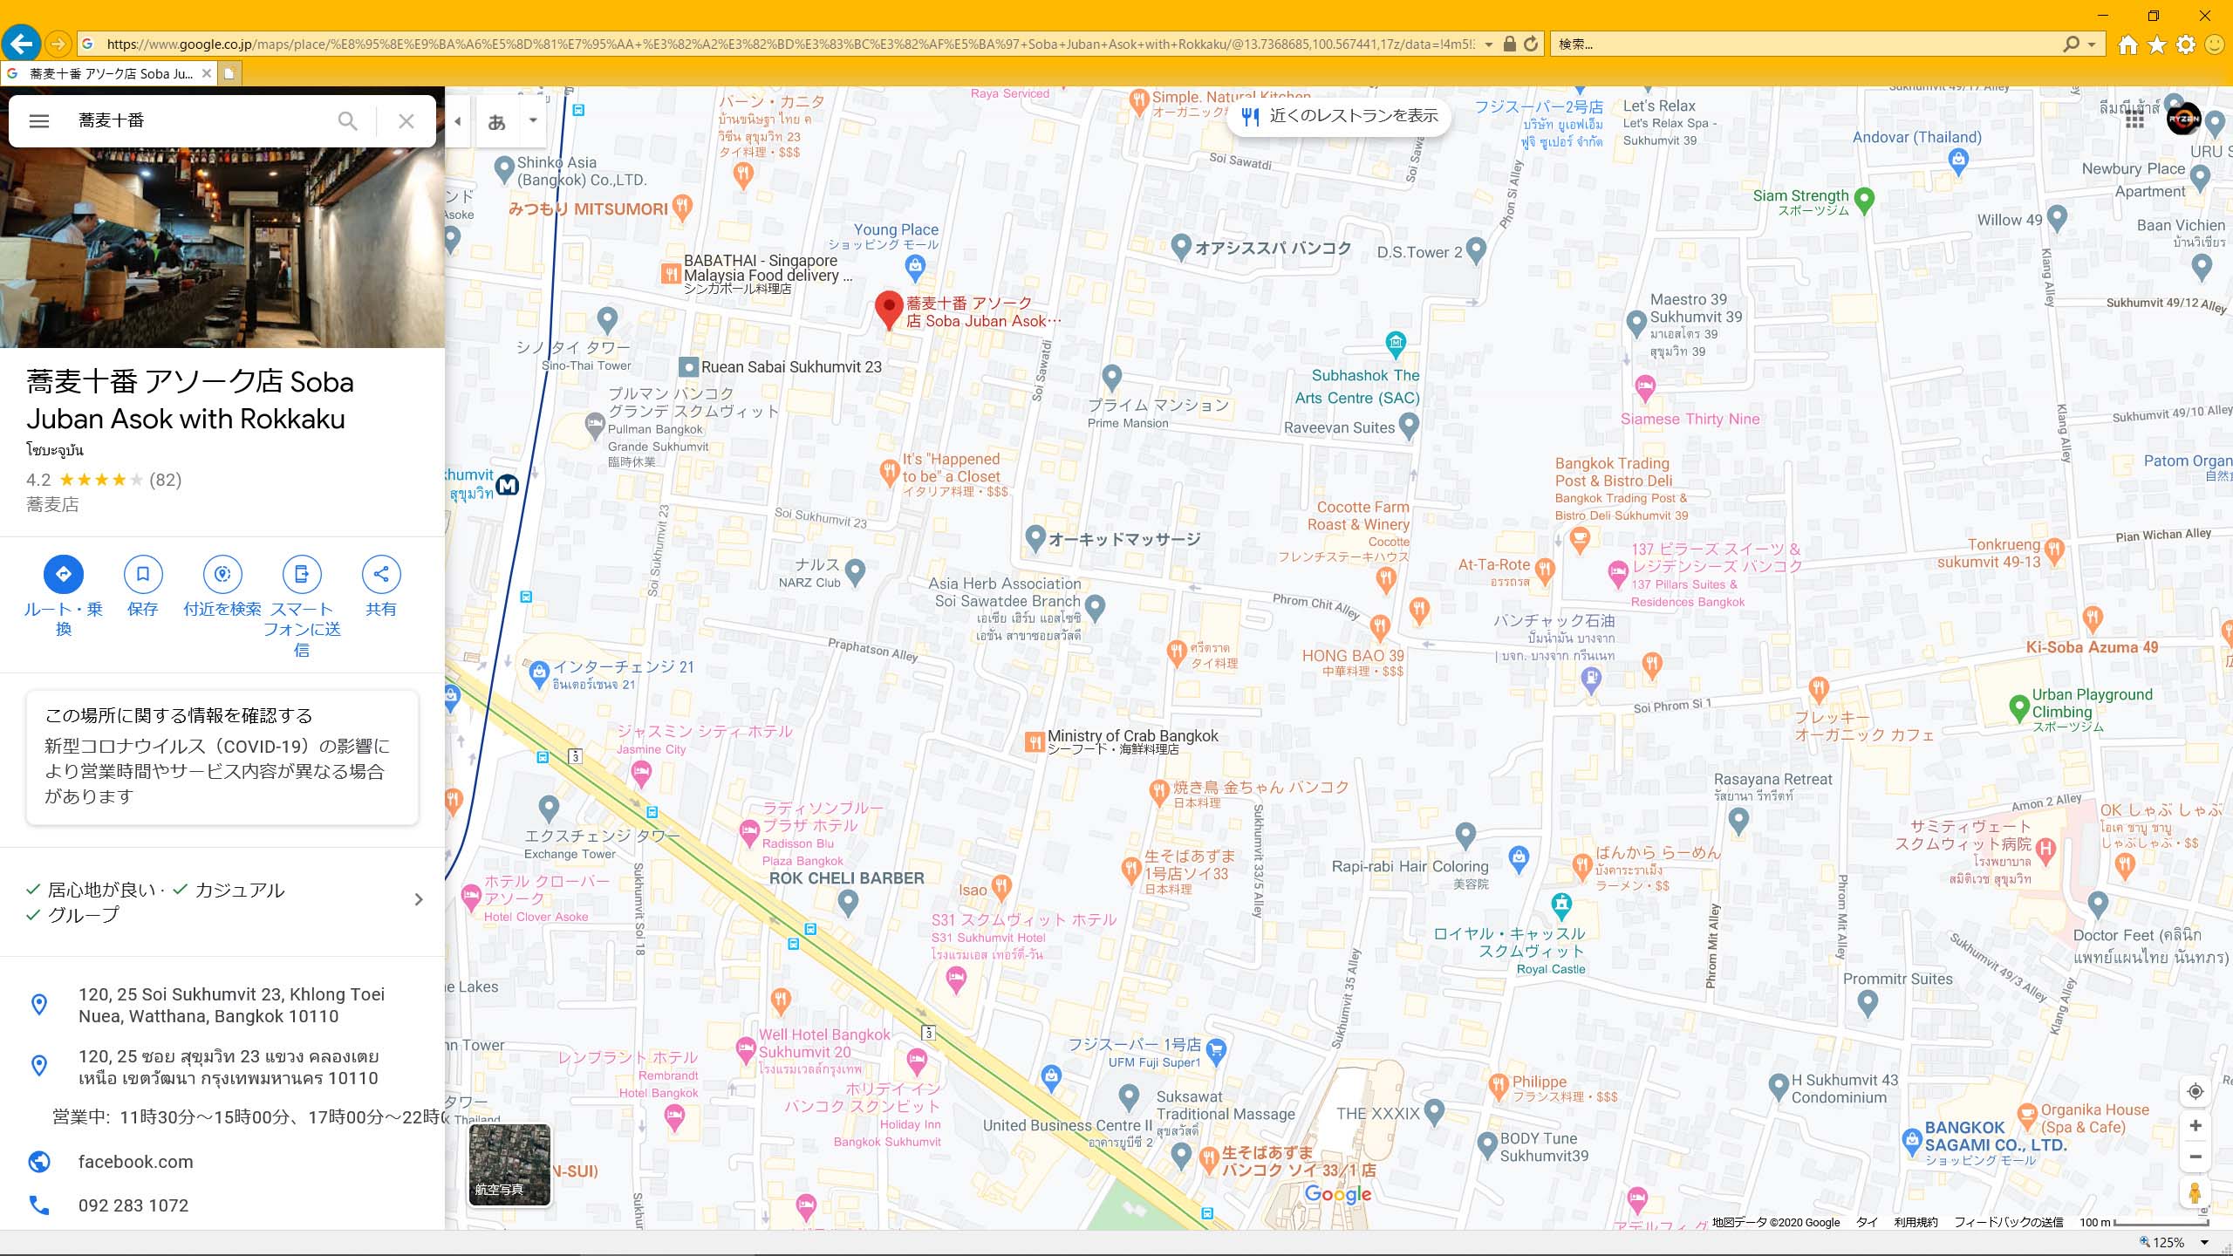Click the red Soba Juban Asok pin
The height and width of the screenshot is (1256, 2233).
pos(888,309)
